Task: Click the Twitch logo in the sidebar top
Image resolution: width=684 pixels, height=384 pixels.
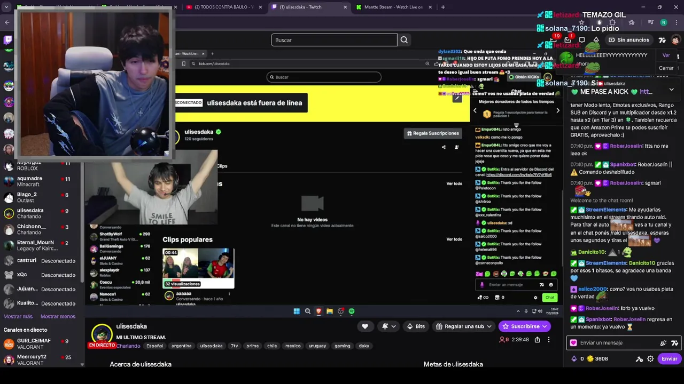Action: pos(8,40)
